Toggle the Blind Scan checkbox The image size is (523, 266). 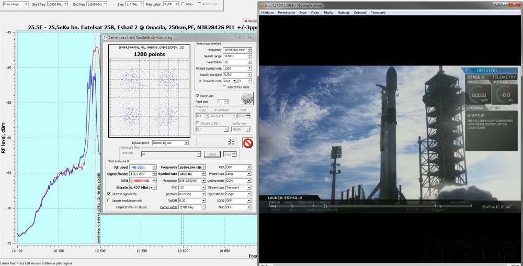[x=197, y=96]
